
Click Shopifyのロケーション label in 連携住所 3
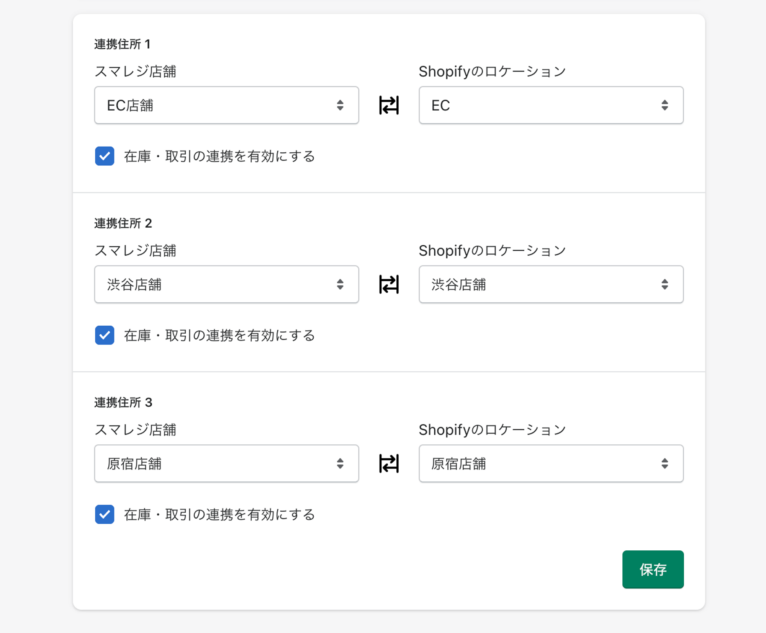tap(492, 430)
